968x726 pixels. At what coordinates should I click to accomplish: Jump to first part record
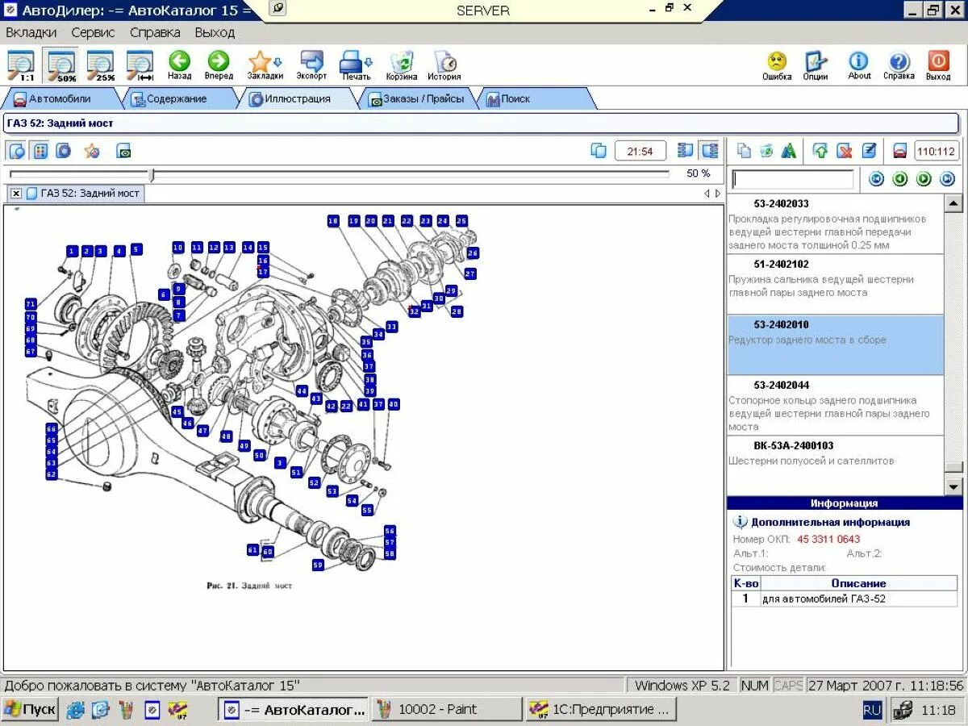[x=877, y=179]
